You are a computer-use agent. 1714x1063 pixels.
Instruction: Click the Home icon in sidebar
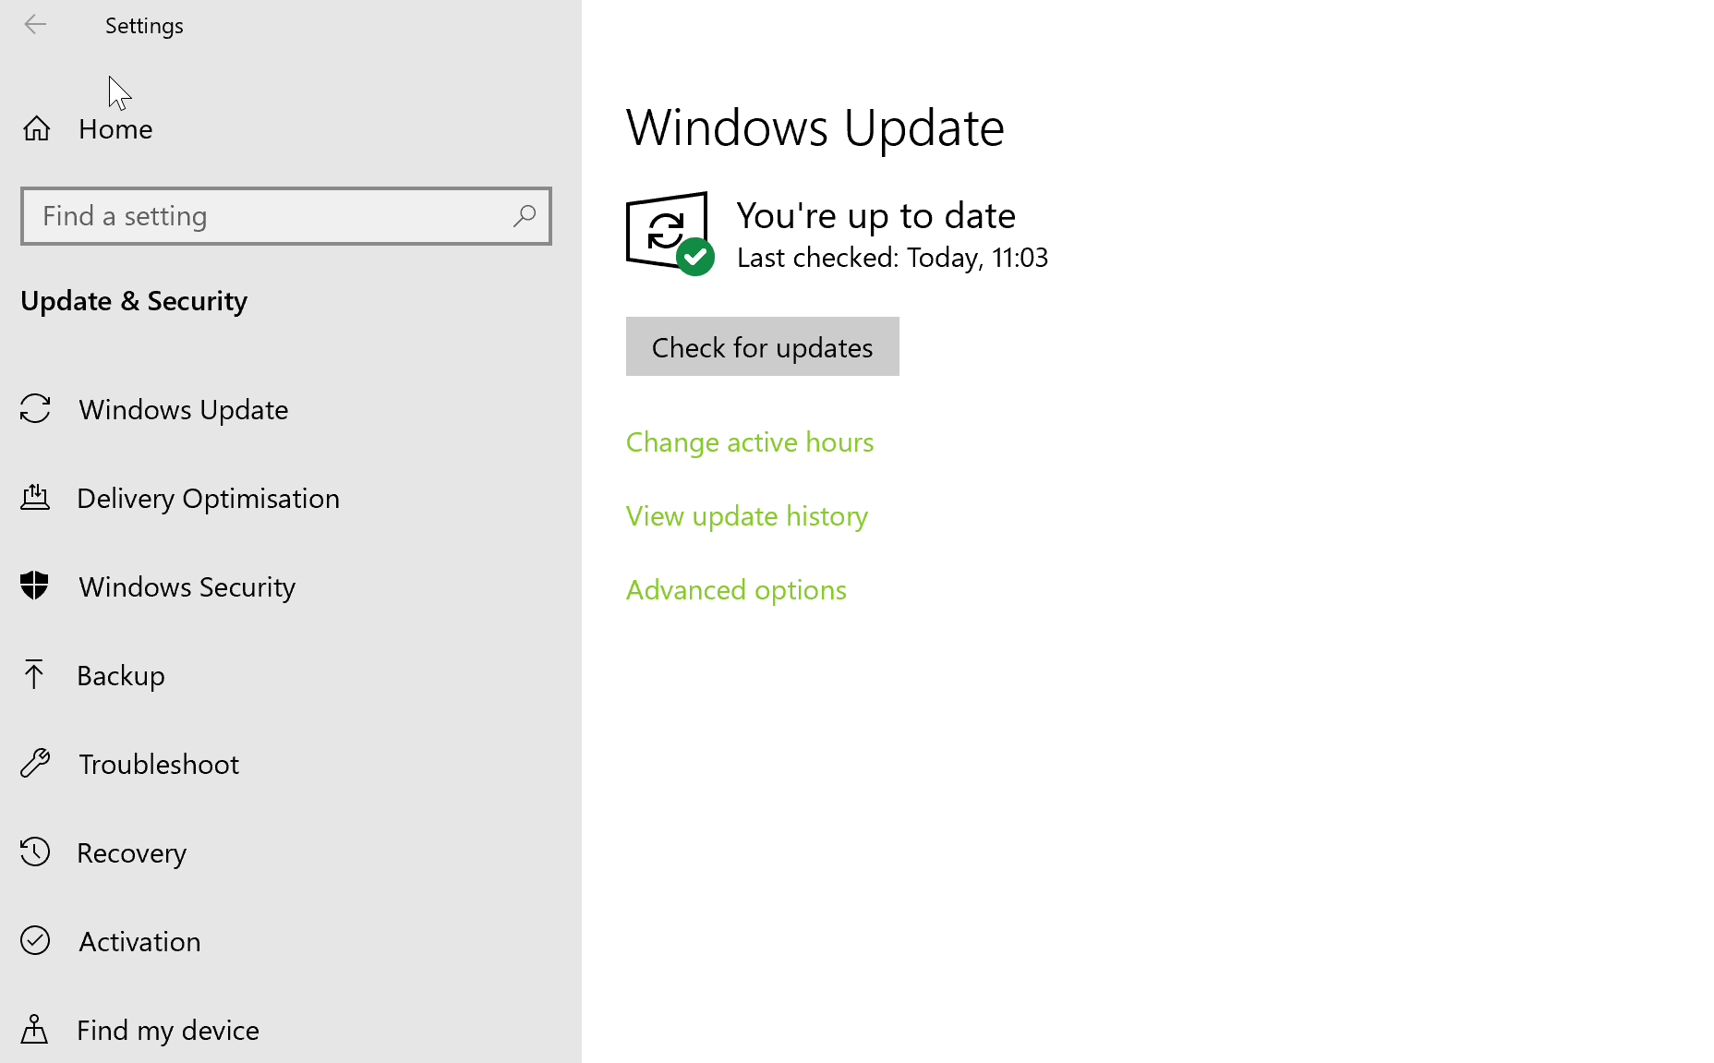pos(36,128)
